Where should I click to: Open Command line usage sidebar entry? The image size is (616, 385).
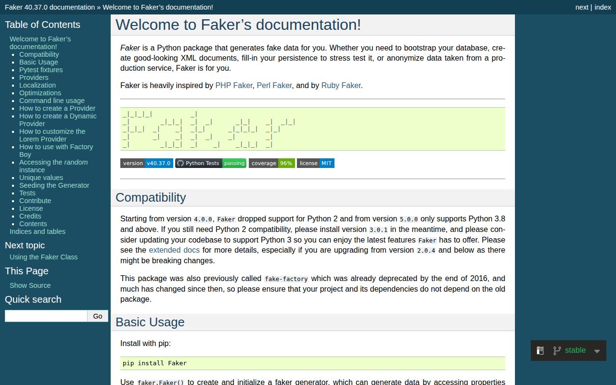tap(52, 101)
